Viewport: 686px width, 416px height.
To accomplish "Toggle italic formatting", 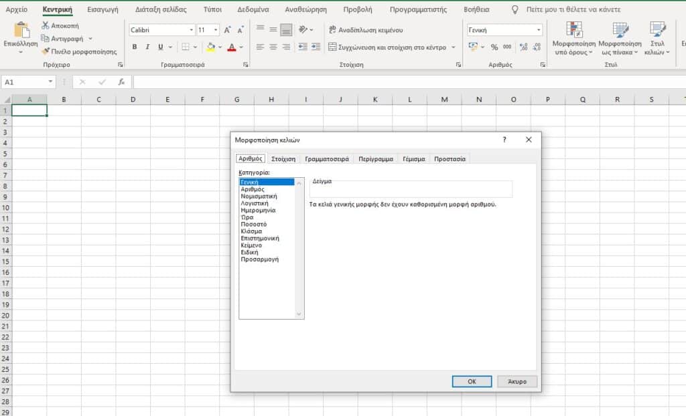I will [147, 47].
